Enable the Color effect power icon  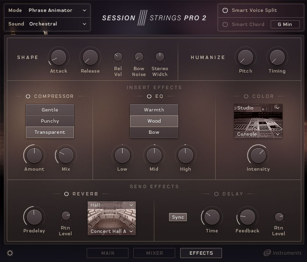click(246, 96)
